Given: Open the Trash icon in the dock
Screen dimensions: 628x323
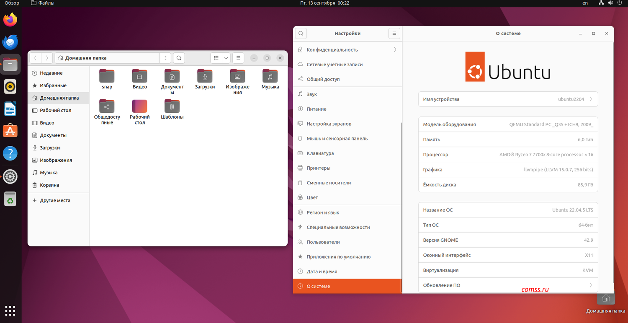Looking at the screenshot, I should pos(10,199).
